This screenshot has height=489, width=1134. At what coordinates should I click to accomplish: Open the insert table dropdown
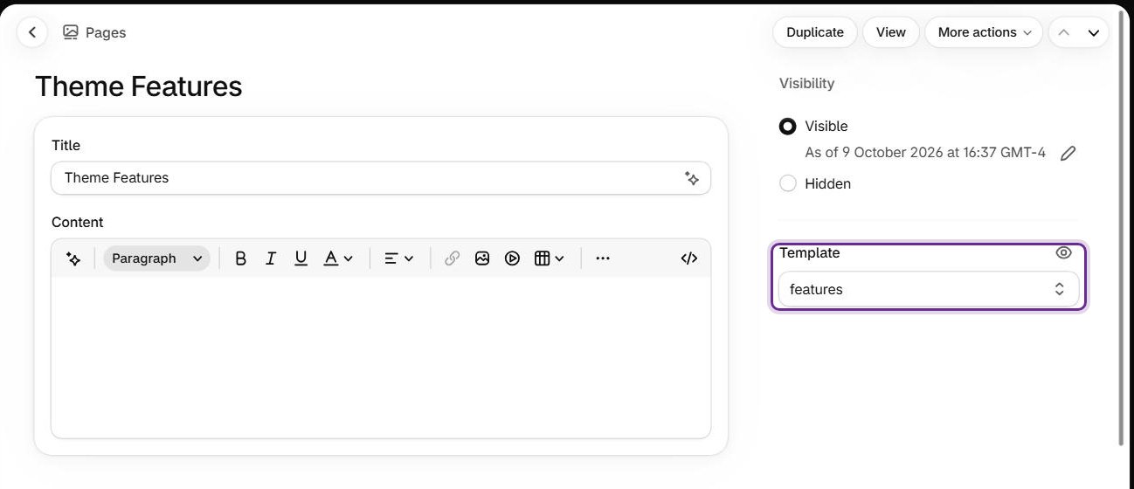point(550,258)
